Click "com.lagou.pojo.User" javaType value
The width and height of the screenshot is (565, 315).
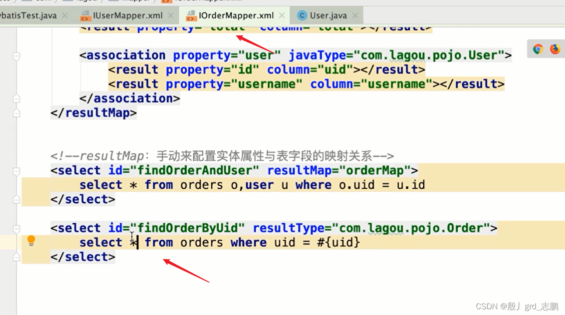coord(428,55)
